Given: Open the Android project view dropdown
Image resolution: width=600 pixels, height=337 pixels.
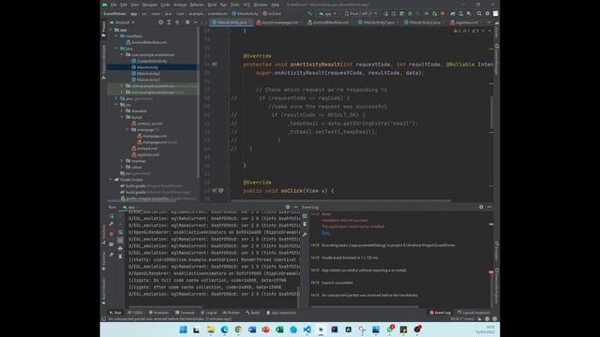Looking at the screenshot, I should click(123, 22).
